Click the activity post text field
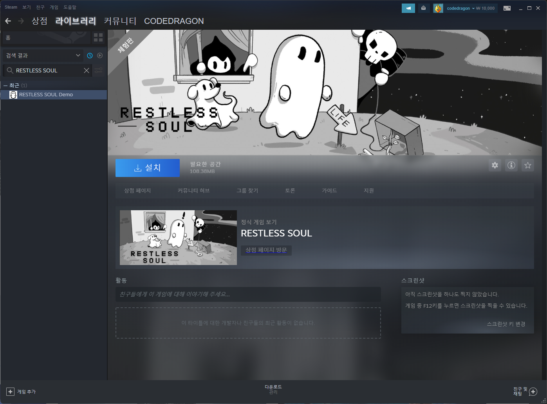 click(x=248, y=294)
